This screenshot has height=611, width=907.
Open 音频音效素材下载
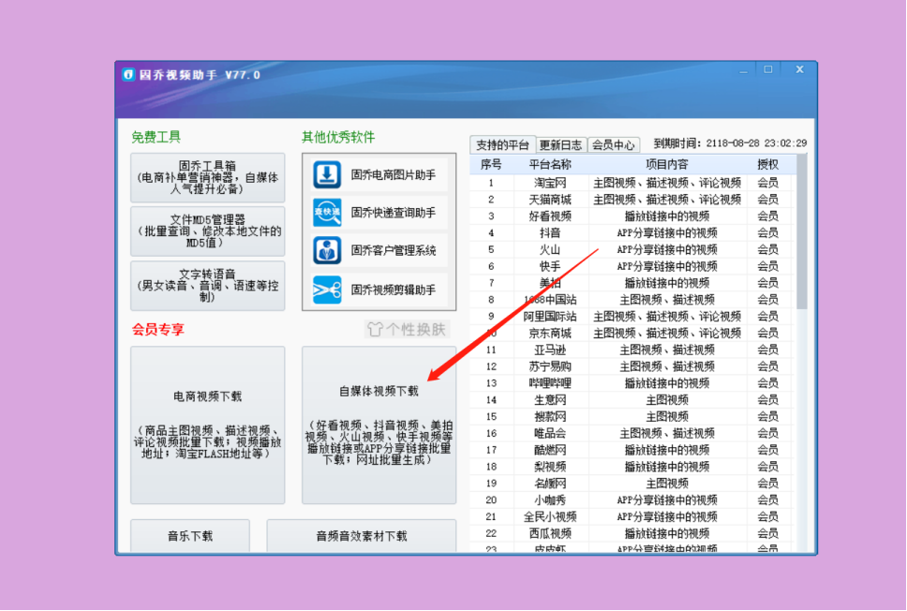[x=362, y=537]
